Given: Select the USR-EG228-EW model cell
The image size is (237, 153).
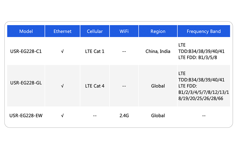Looking at the screenshot, I should pos(26,115).
